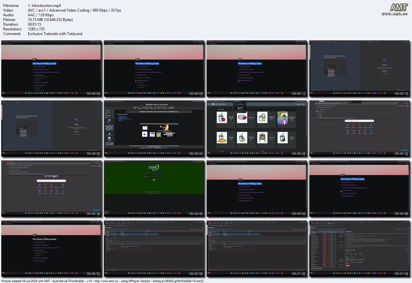Click the Green Smoothie product image
Image resolution: width=412 pixels, height=283 pixels.
click(282, 138)
